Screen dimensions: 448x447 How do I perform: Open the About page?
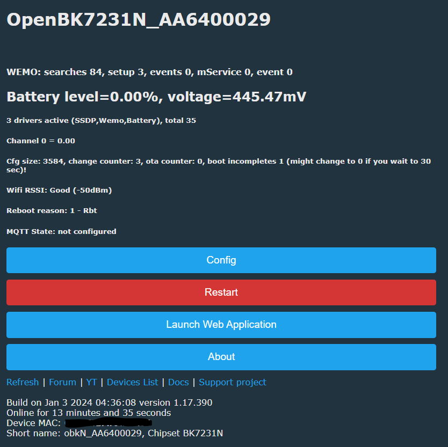221,357
